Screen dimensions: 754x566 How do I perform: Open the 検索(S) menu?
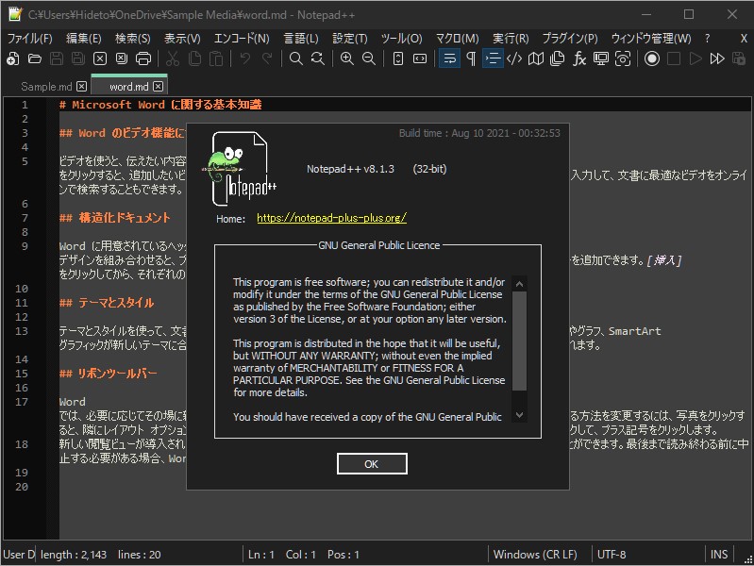coord(133,39)
